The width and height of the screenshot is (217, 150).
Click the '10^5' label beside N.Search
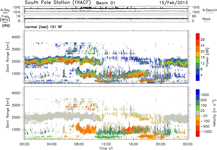coord(196,8)
